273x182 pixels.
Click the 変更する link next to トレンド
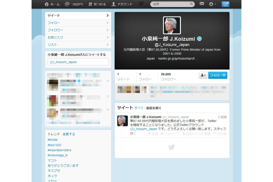tap(69, 134)
